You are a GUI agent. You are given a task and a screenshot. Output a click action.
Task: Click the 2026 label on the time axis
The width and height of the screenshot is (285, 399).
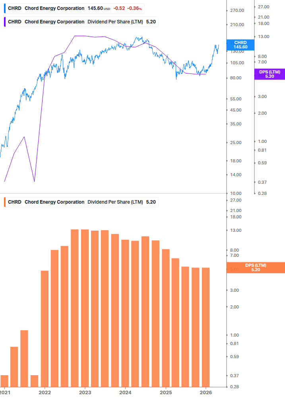click(x=206, y=392)
